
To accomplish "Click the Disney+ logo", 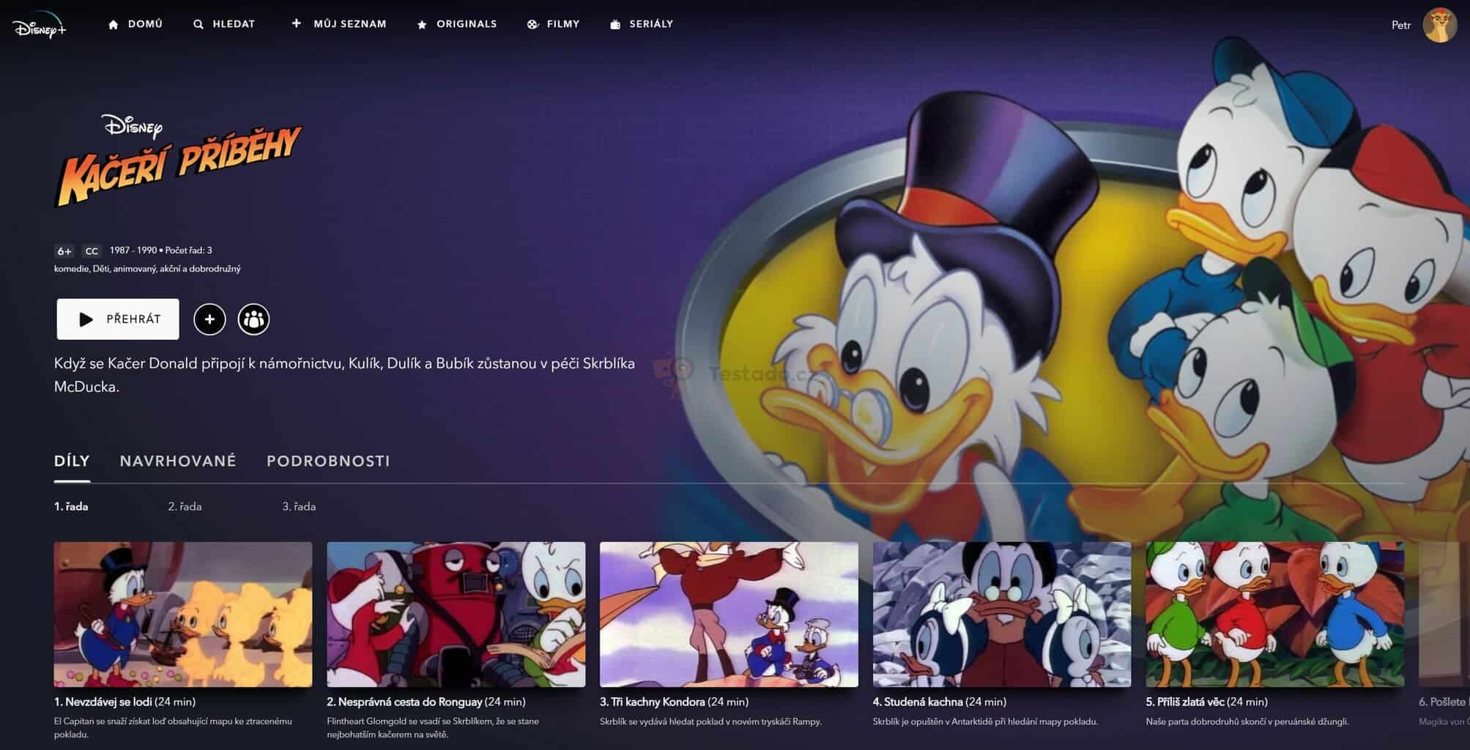I will coord(40,25).
